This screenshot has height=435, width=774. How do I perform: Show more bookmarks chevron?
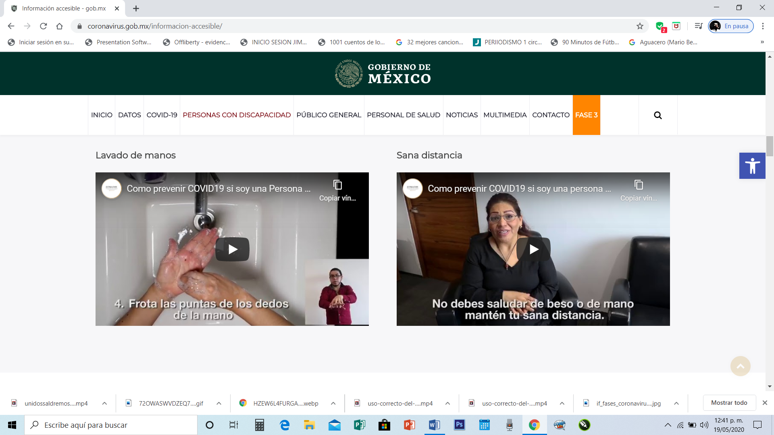[762, 42]
